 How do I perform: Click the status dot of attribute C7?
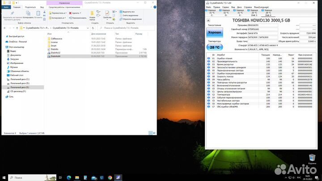click(209, 107)
